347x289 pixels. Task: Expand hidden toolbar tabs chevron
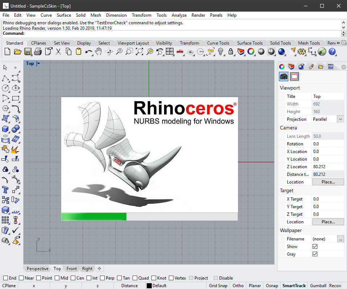(338, 43)
